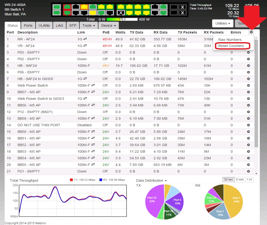Image resolution: width=267 pixels, height=225 pixels.
Task: Open the Utilities button menu
Action: pos(222,23)
